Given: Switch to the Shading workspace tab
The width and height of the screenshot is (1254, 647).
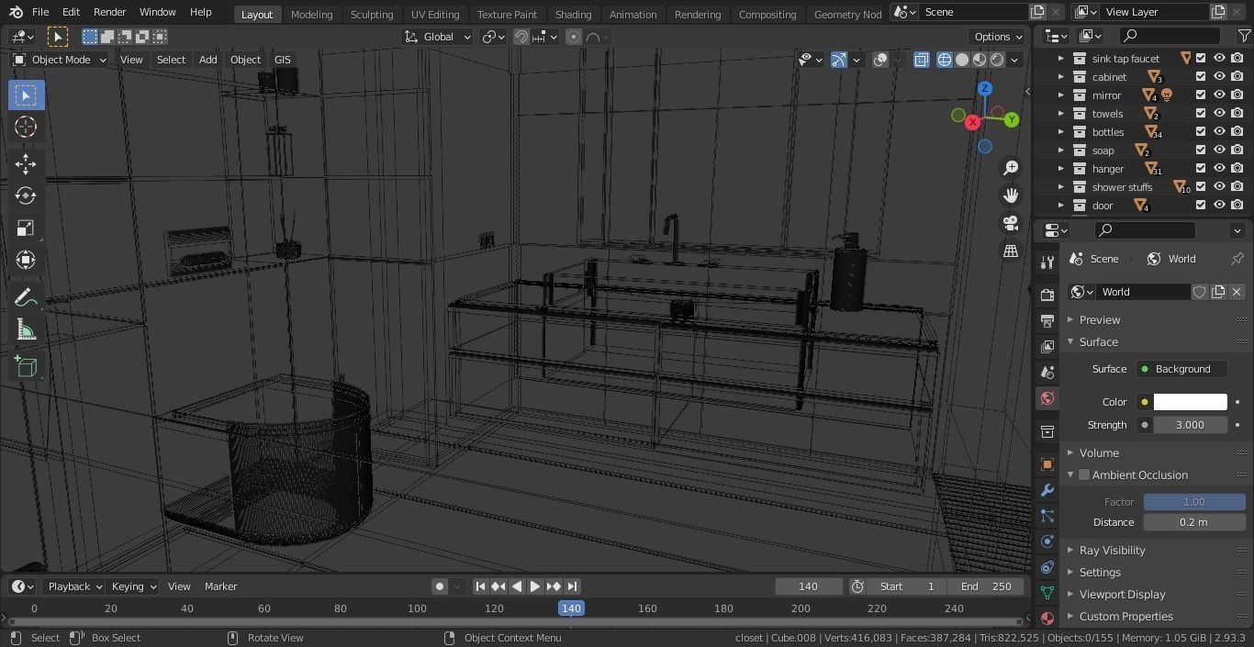Looking at the screenshot, I should tap(573, 14).
